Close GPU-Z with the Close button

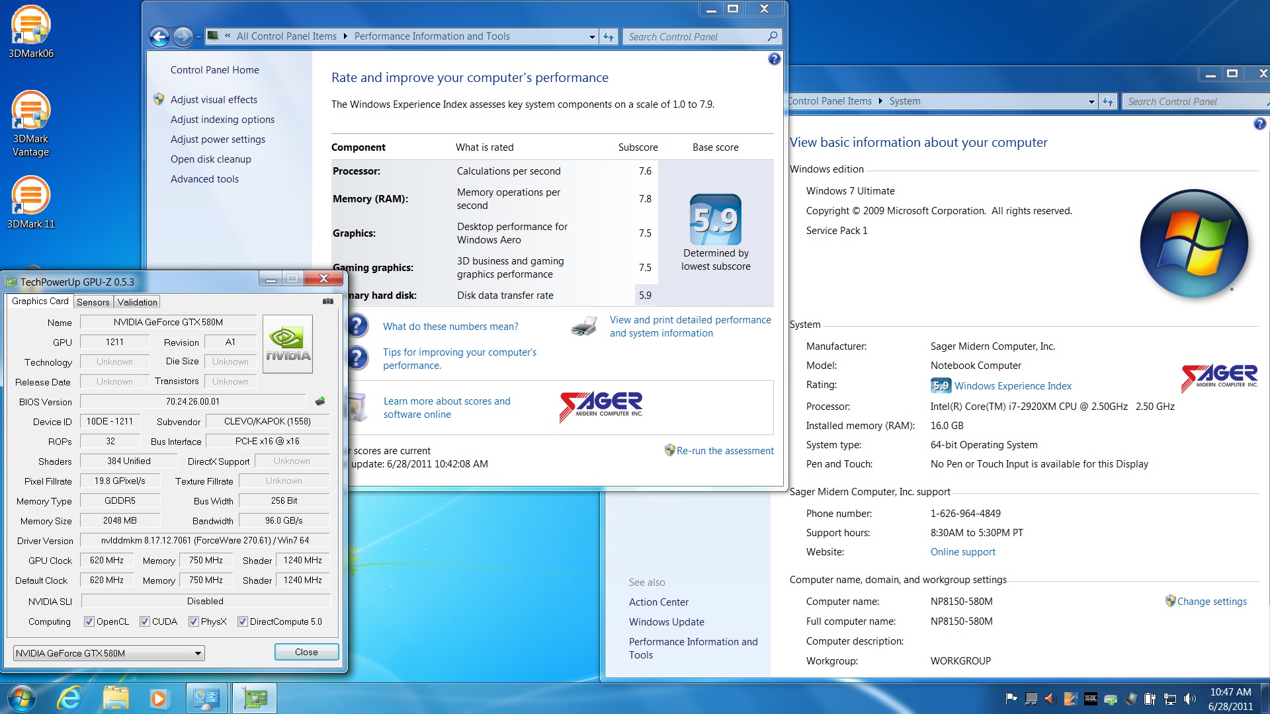(306, 652)
